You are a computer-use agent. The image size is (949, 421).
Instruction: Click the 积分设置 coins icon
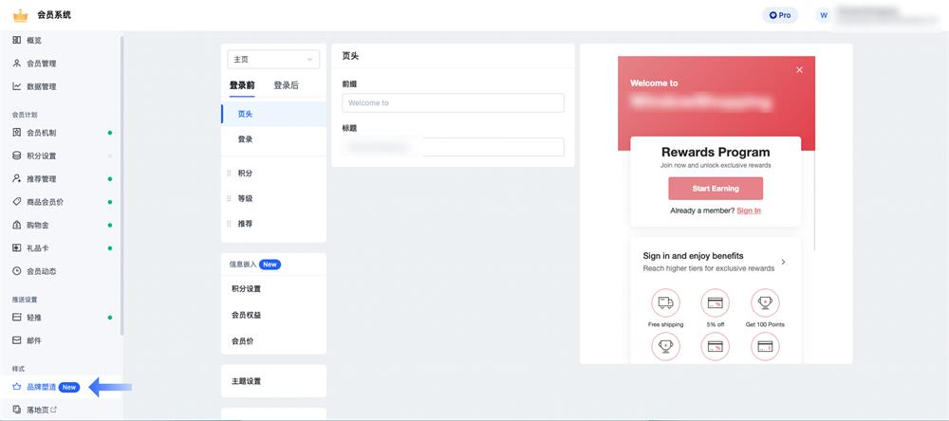[17, 156]
